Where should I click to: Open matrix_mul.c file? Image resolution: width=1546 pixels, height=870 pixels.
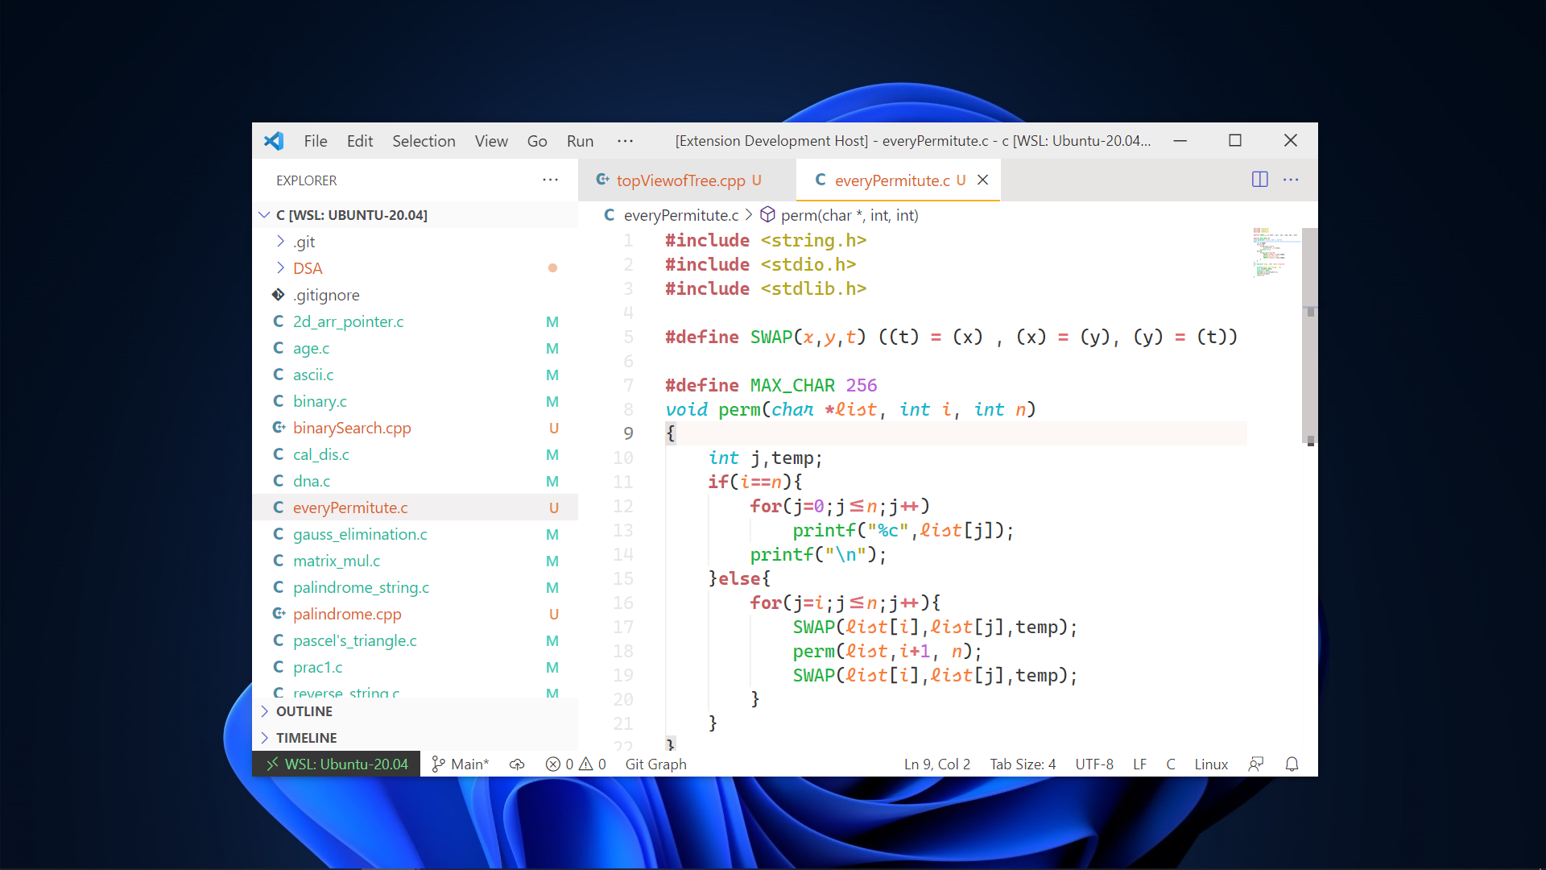click(x=415, y=561)
